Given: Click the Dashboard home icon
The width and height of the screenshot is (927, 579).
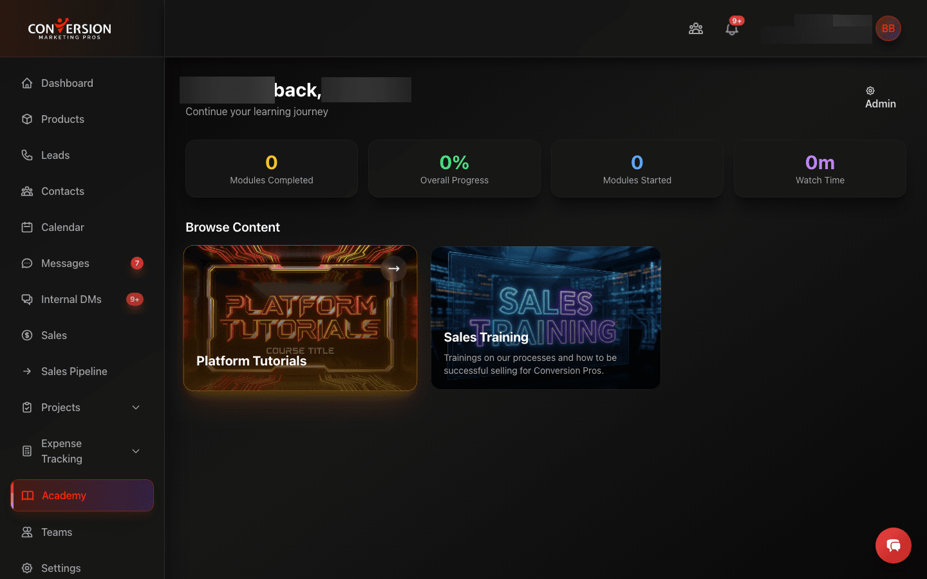Looking at the screenshot, I should [x=27, y=83].
